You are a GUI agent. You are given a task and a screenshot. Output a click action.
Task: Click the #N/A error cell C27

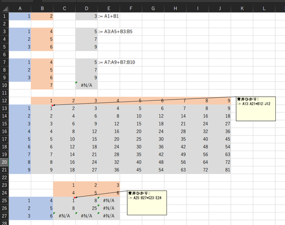pos(64,216)
